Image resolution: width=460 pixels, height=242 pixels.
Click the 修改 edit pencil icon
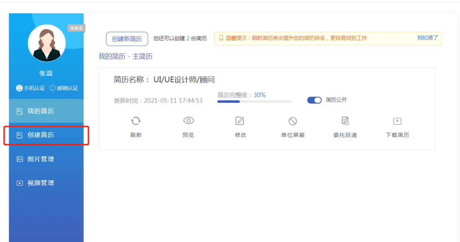(x=240, y=121)
